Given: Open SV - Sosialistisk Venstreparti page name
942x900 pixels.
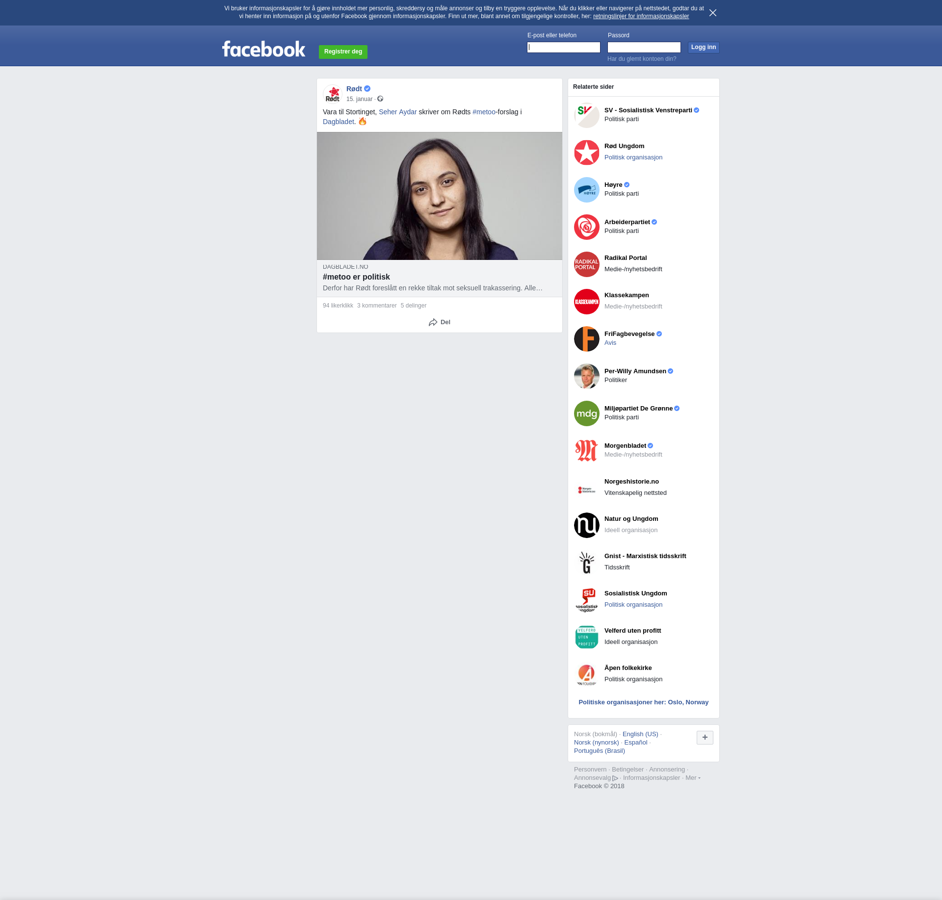Looking at the screenshot, I should [x=648, y=110].
